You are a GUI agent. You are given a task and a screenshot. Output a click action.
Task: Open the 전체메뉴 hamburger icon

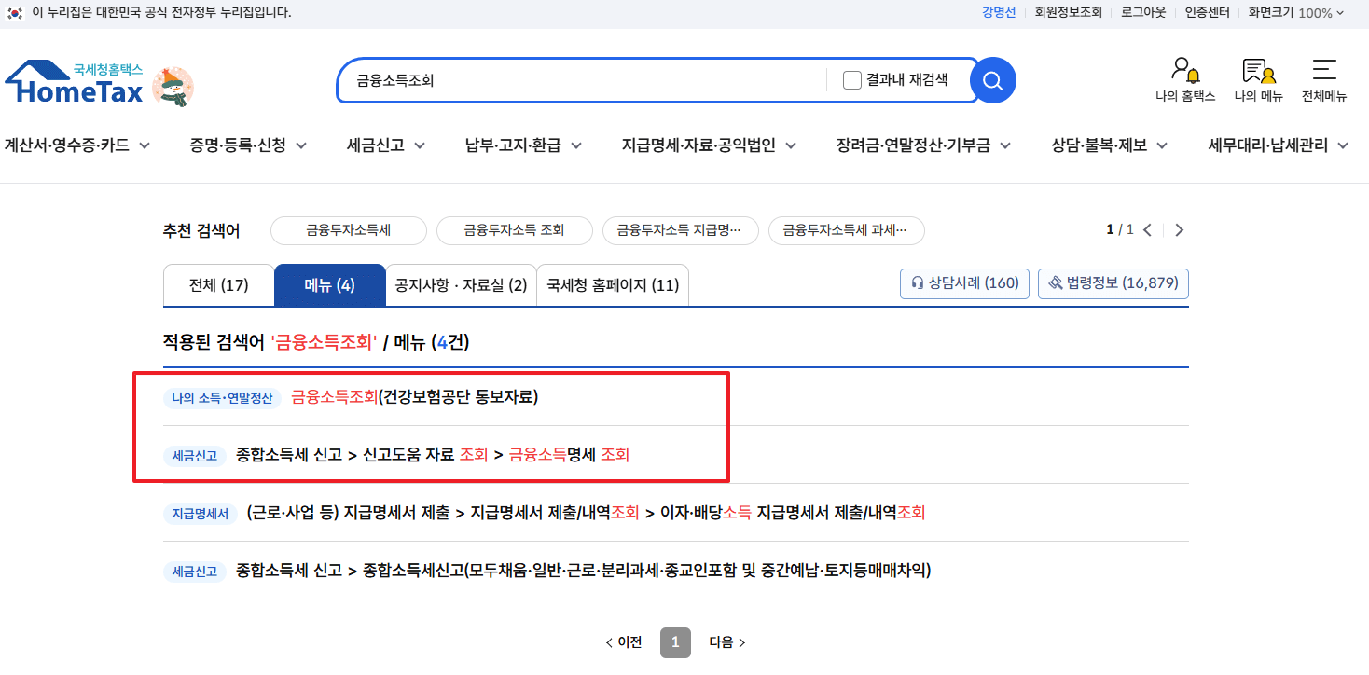(x=1325, y=79)
